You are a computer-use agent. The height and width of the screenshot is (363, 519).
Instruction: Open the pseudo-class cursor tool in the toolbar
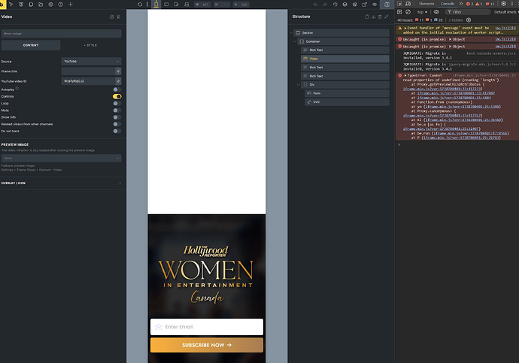pyautogui.click(x=11, y=5)
